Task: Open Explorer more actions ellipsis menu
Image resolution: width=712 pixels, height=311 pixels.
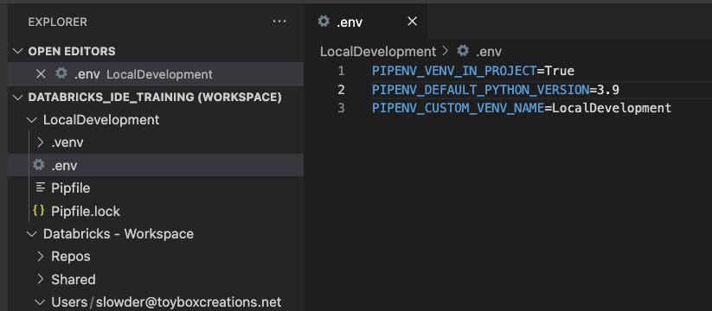Action: coord(279,22)
